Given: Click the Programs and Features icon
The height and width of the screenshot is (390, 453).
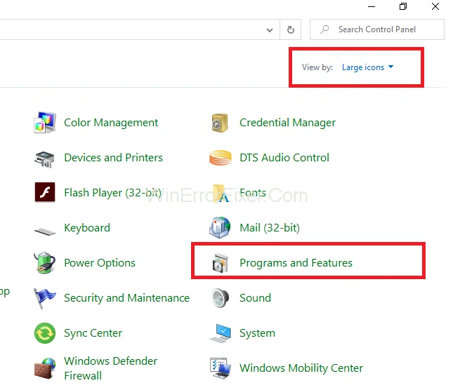Looking at the screenshot, I should [221, 263].
